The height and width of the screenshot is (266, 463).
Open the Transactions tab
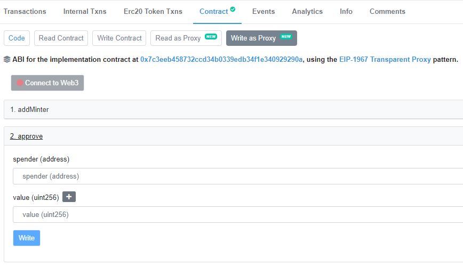coord(25,11)
